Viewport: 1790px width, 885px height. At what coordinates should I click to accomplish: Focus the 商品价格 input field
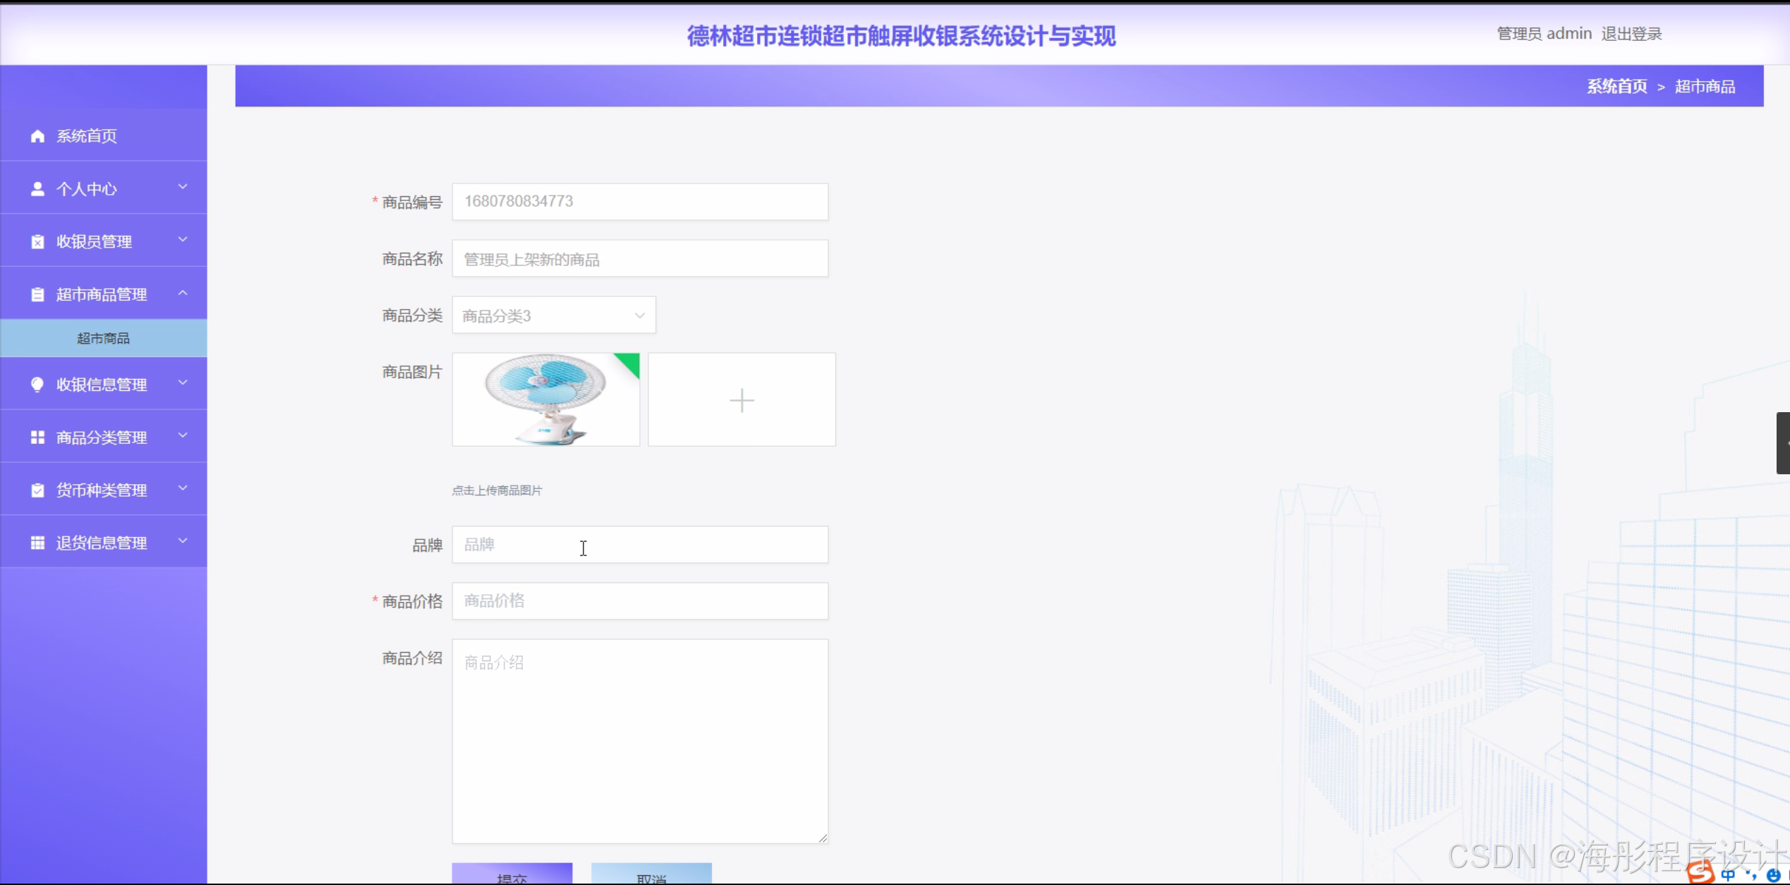pos(639,601)
